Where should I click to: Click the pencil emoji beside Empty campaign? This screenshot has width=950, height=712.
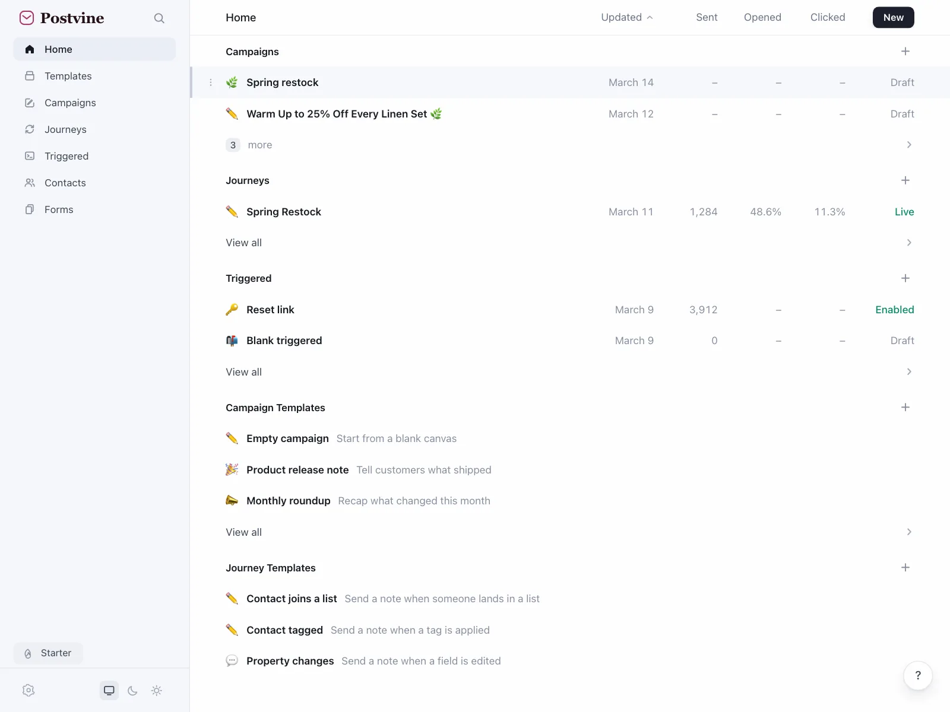[232, 438]
